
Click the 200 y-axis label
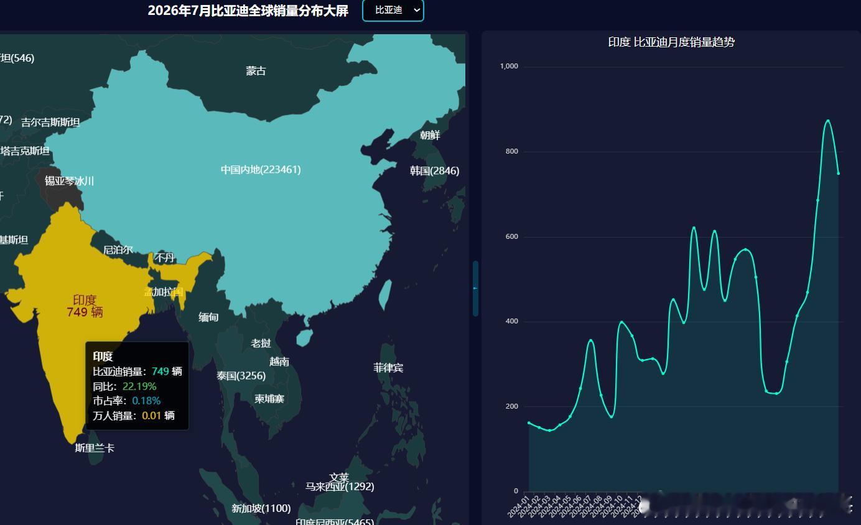[x=512, y=406]
